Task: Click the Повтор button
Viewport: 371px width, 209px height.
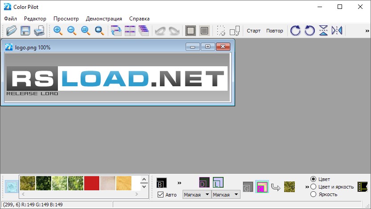Action: (275, 31)
